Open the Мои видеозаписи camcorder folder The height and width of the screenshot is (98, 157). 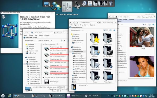(x=108, y=51)
